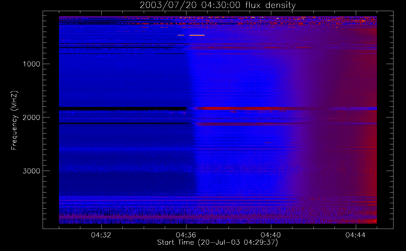Click the "Start Time (20-Jul-03 04:29:37)" x-axis label
This screenshot has height=251, width=406.
coord(218,242)
